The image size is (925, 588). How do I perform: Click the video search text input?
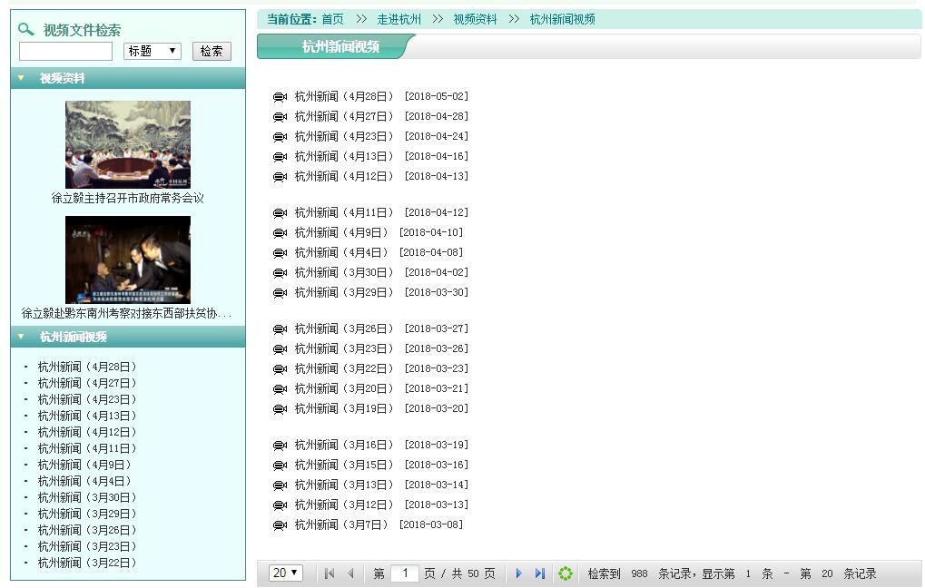tap(65, 52)
